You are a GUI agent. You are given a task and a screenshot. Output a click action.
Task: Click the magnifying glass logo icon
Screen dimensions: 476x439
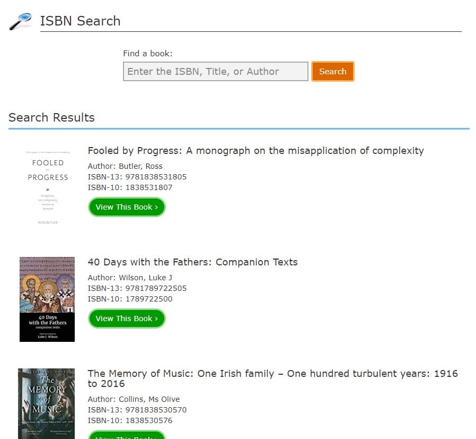pos(20,21)
